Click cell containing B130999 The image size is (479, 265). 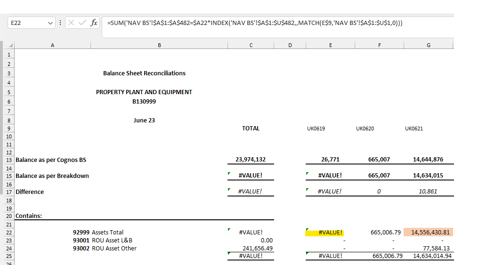click(144, 102)
